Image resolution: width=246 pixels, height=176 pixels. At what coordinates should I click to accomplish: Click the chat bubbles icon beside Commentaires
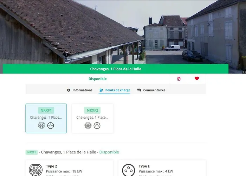(139, 90)
